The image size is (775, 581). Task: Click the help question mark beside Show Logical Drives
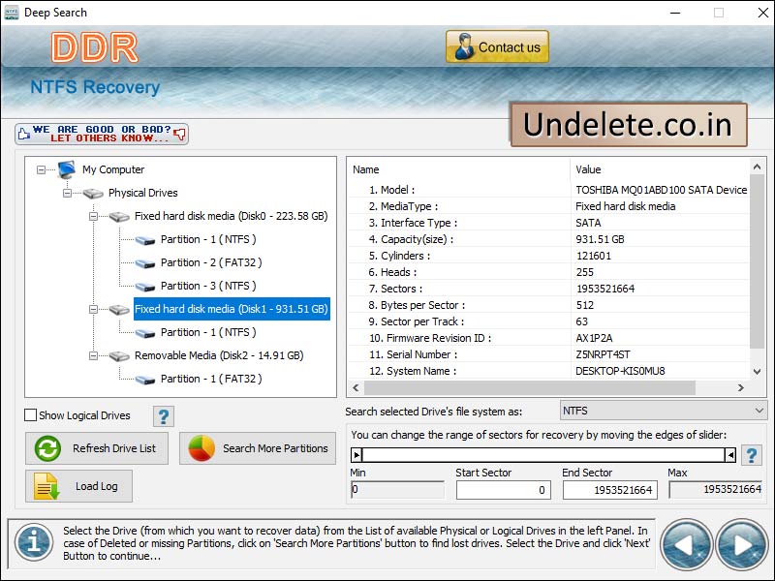[x=163, y=415]
